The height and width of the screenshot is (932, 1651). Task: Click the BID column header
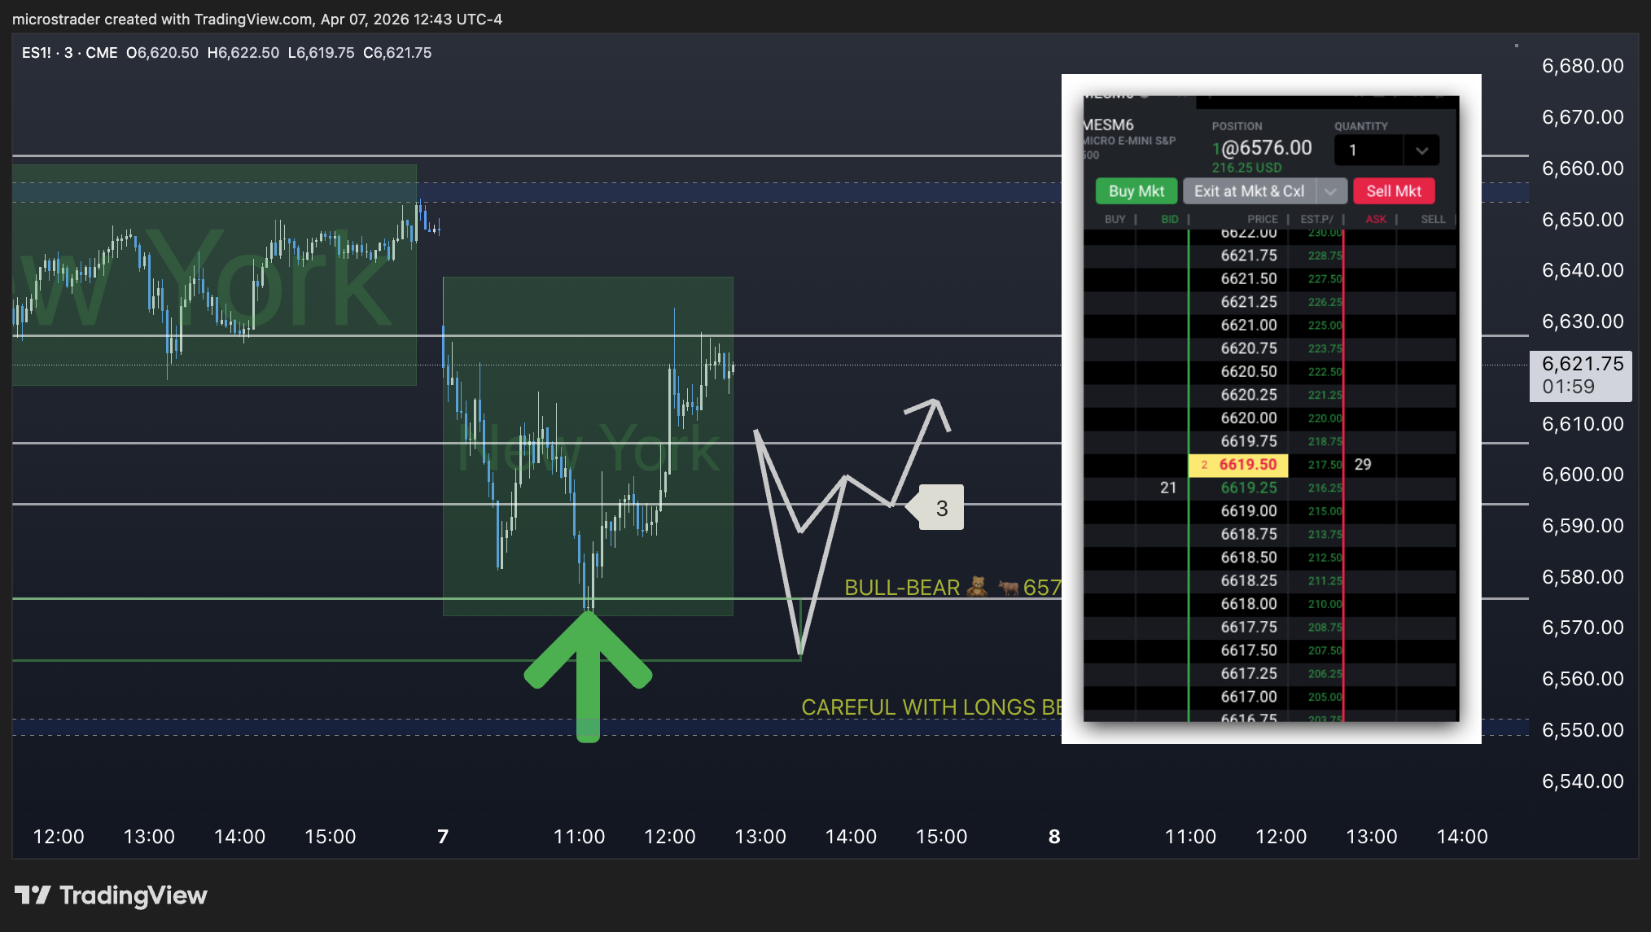[1169, 220]
